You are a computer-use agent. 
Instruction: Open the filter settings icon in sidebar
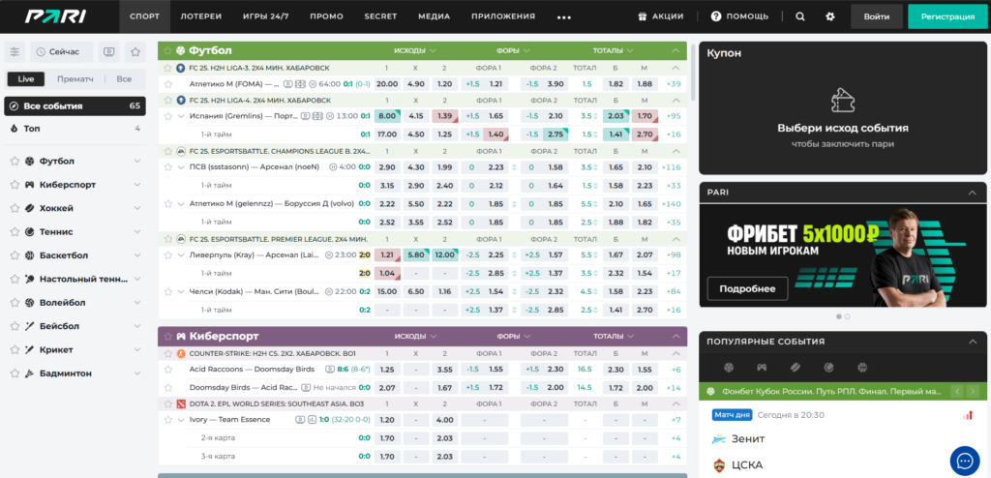point(15,52)
